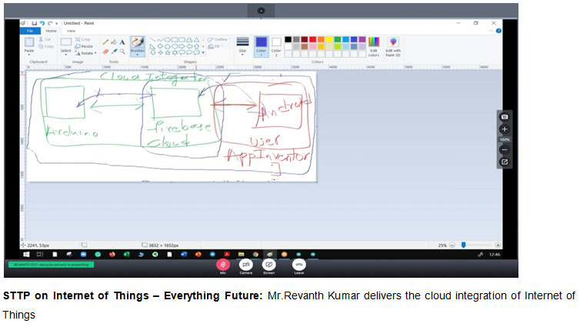Activate the Color 1 selector
580x327 pixels.
(261, 44)
